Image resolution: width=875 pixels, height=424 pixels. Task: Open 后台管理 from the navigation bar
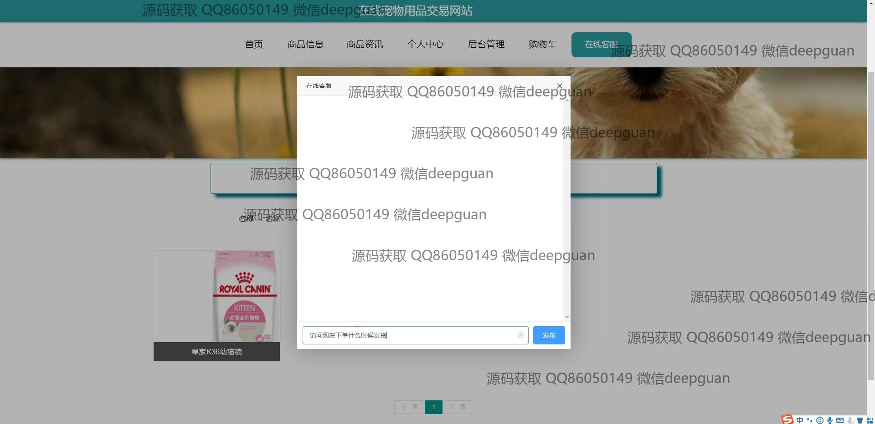coord(486,44)
